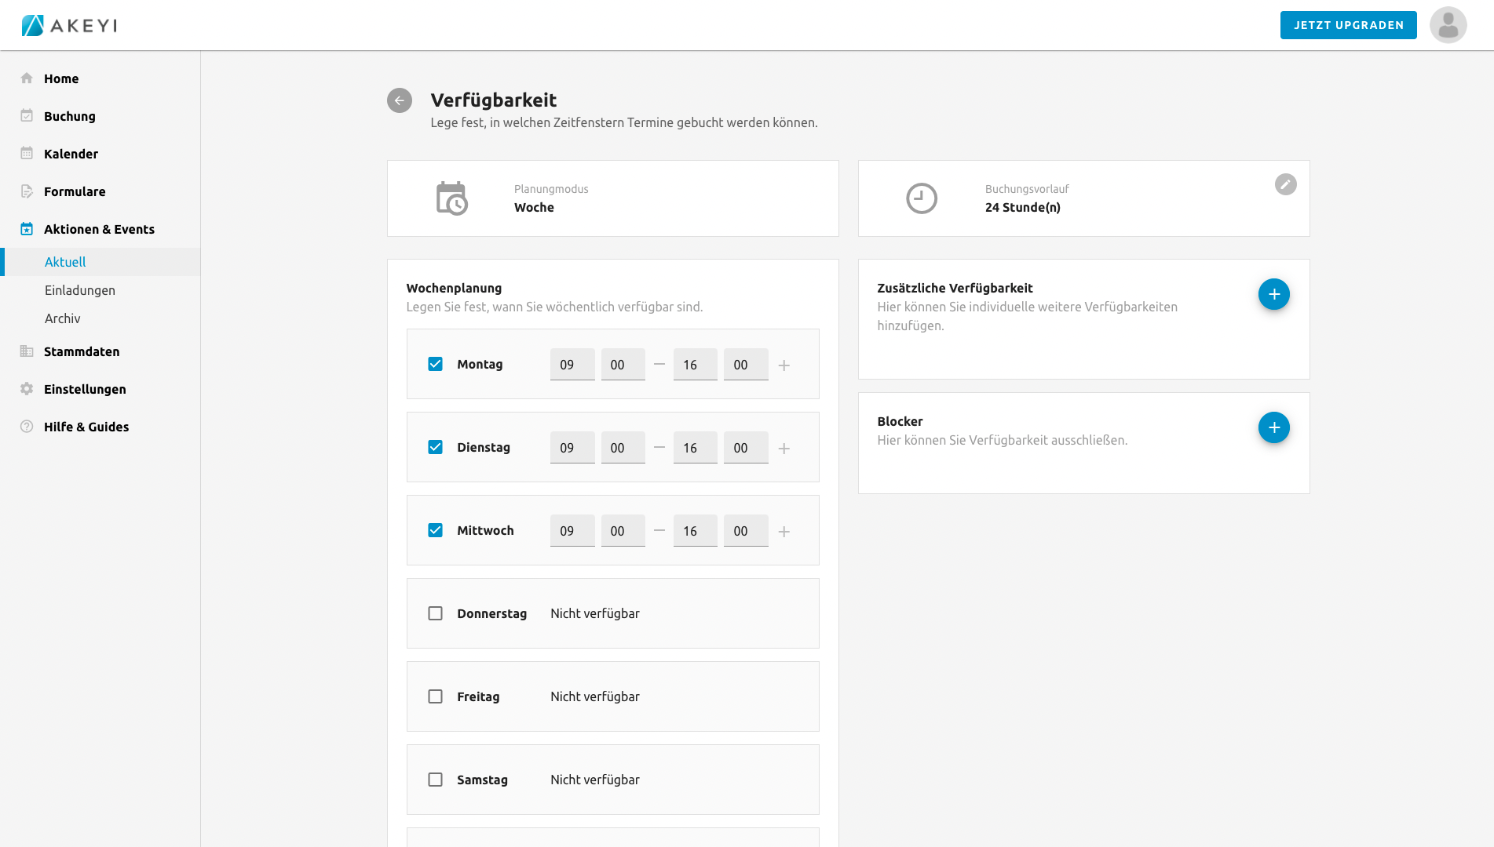Collapse the Aktionen & Events menu
Viewport: 1494px width, 847px height.
(99, 229)
